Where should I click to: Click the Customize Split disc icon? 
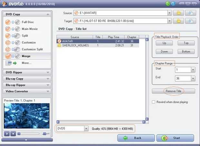8,49
